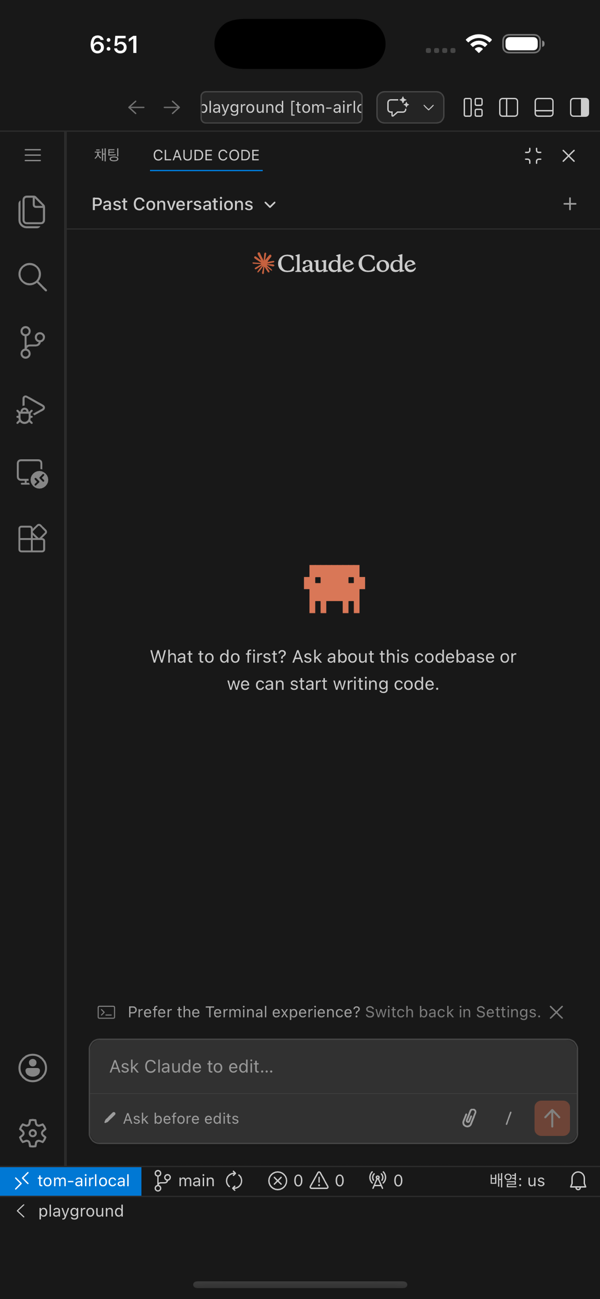Open the Extensions view

point(32,539)
